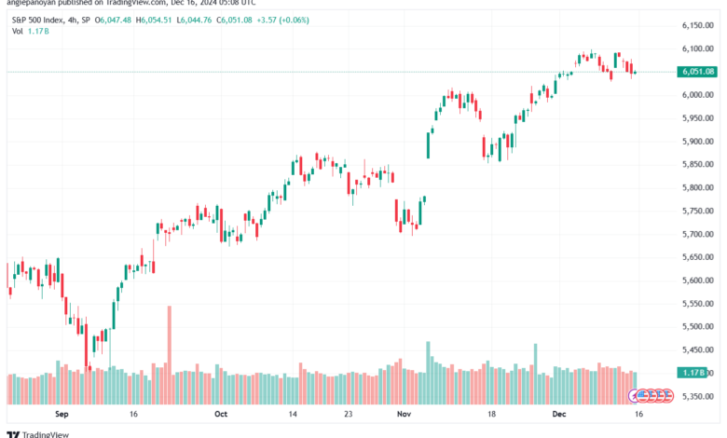The width and height of the screenshot is (727, 438).
Task: Click the tallest red volume bar in September
Action: [170, 354]
